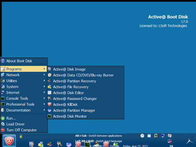
Task: Click the padlock icon on the taskbar
Action: click(21, 136)
